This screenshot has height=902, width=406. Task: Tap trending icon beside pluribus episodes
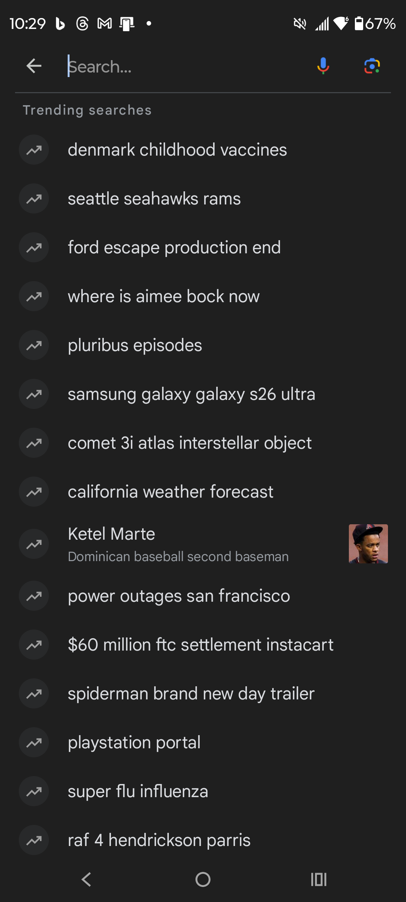(34, 345)
